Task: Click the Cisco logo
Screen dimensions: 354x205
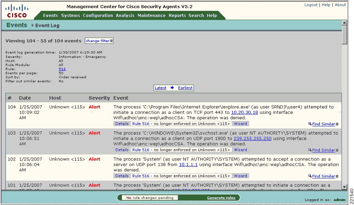Action: coord(17,11)
